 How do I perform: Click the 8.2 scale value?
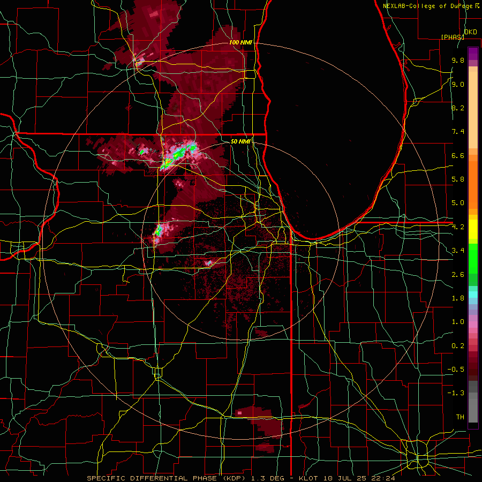coord(458,108)
